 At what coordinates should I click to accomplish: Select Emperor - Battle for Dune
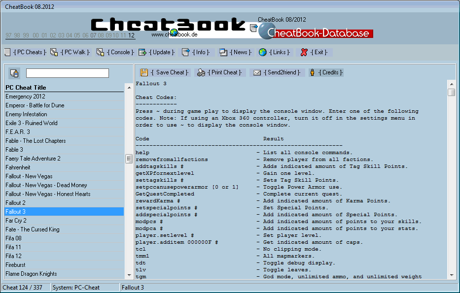point(64,105)
